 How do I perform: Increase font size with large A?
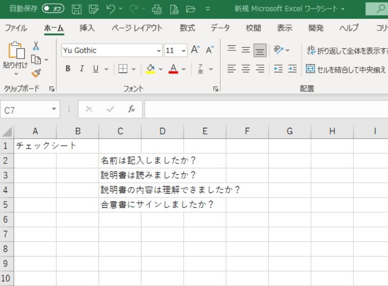point(195,50)
